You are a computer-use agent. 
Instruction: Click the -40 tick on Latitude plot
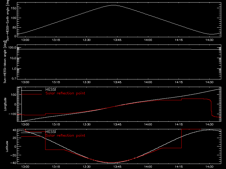(13, 163)
